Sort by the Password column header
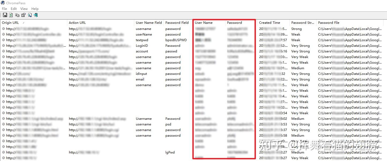The image size is (387, 161). (241, 23)
